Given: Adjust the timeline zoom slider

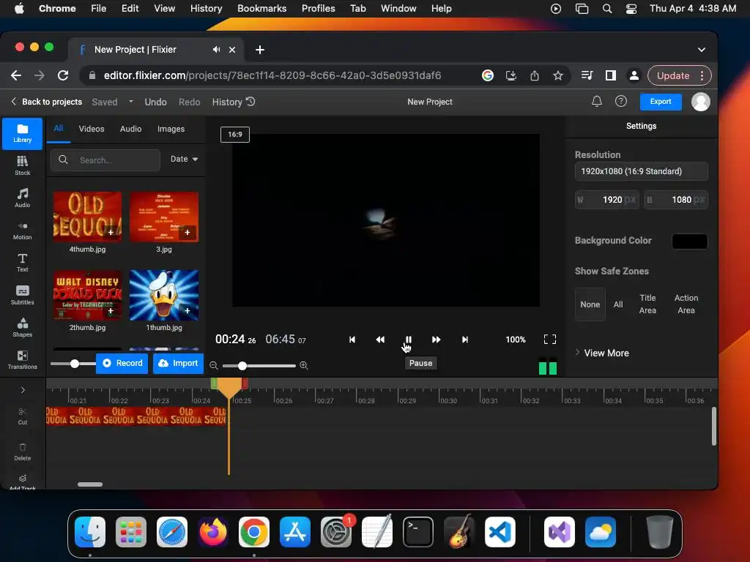Looking at the screenshot, I should click(242, 366).
